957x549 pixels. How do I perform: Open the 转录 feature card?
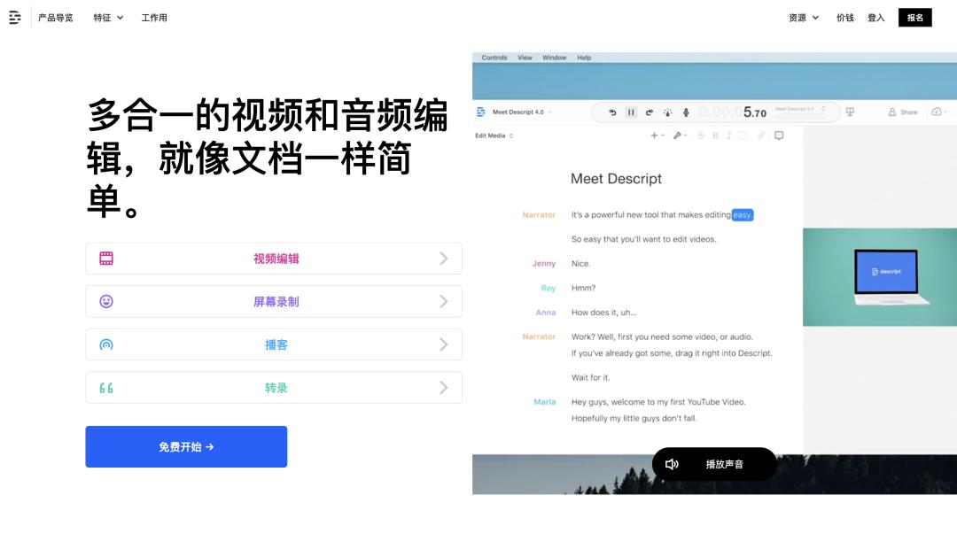click(x=274, y=387)
